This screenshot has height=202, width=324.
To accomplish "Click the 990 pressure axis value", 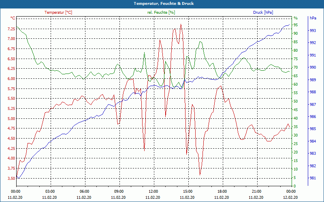I will [x=313, y=67].
